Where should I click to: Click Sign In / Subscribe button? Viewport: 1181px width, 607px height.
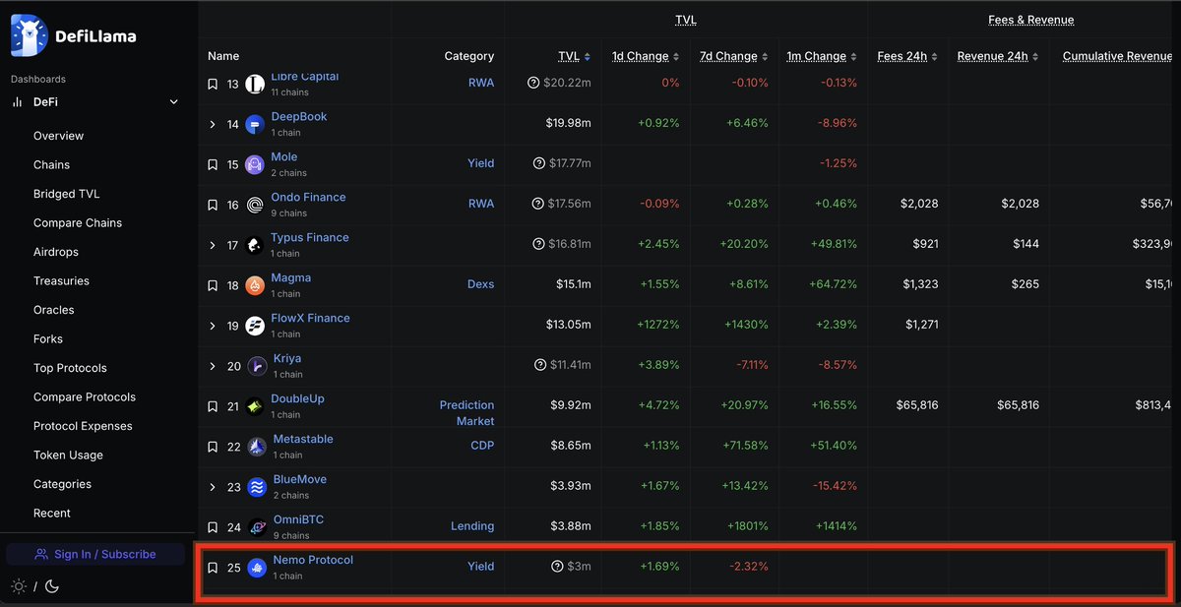[95, 554]
